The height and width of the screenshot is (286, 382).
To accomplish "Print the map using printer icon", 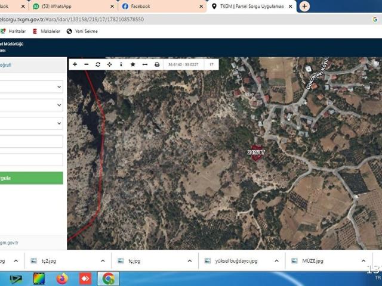I will point(157,64).
